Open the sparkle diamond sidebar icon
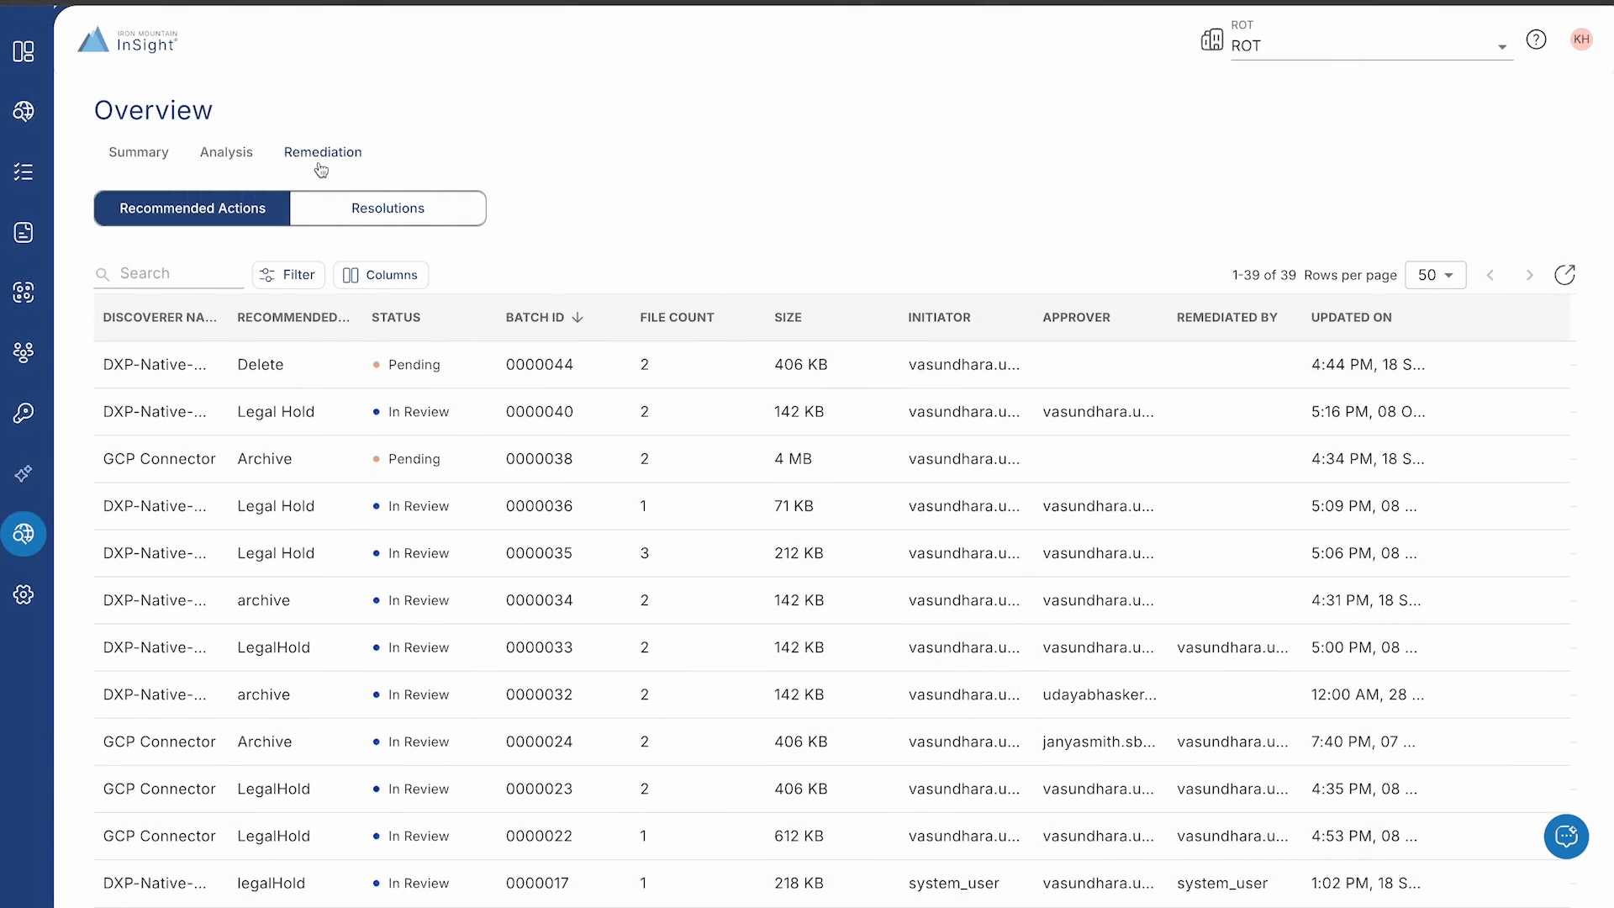 tap(24, 473)
